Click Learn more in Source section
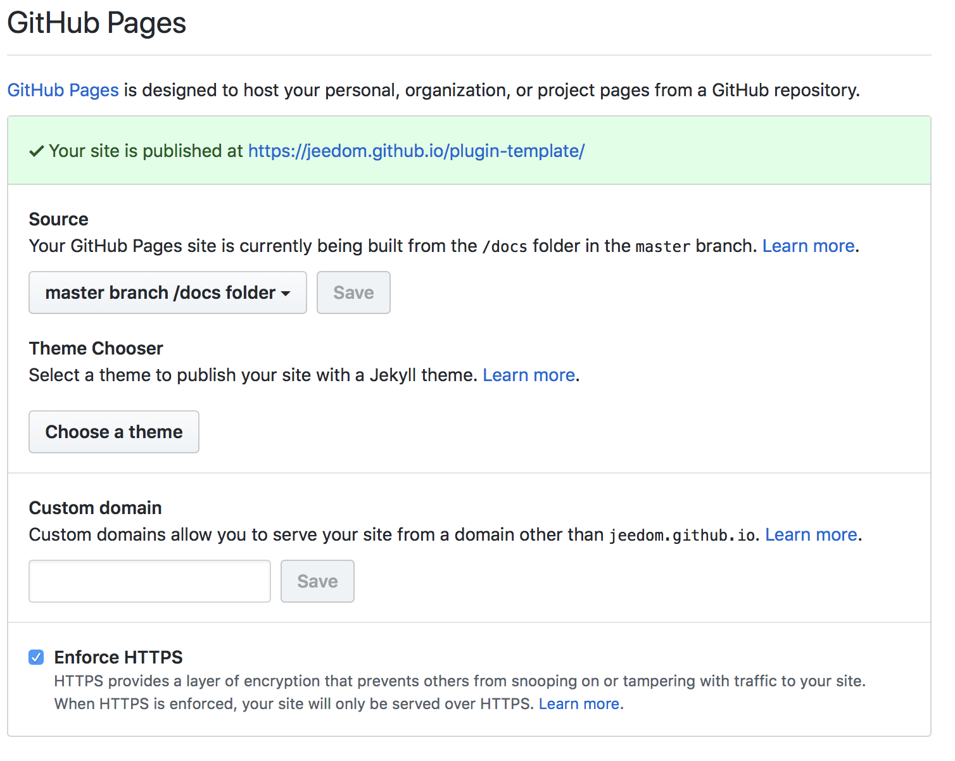Screen dimensions: 955x761 [809, 246]
